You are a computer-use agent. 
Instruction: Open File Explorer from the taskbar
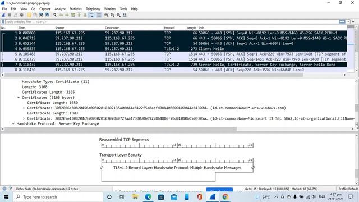pyautogui.click(x=135, y=197)
